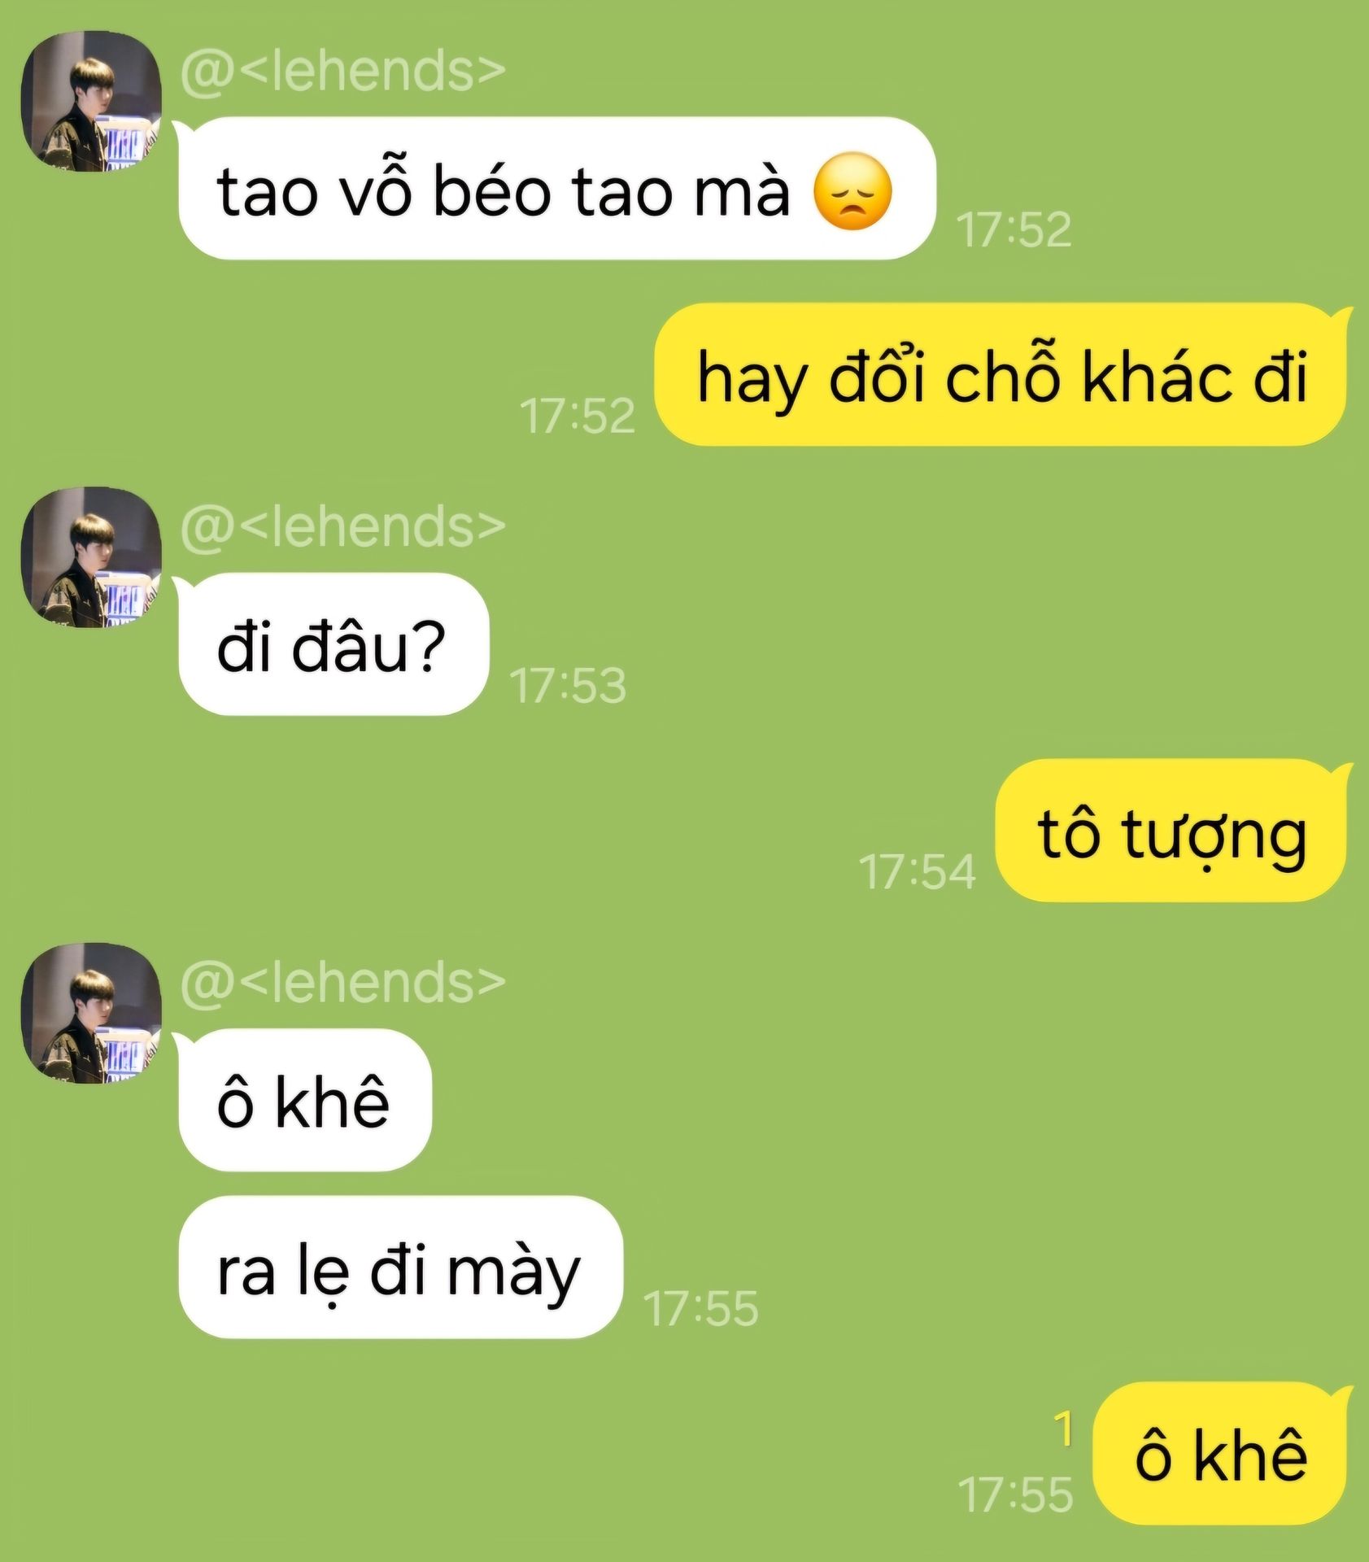
Task: Click the topmost @<lehends> username
Action: pyautogui.click(x=342, y=71)
